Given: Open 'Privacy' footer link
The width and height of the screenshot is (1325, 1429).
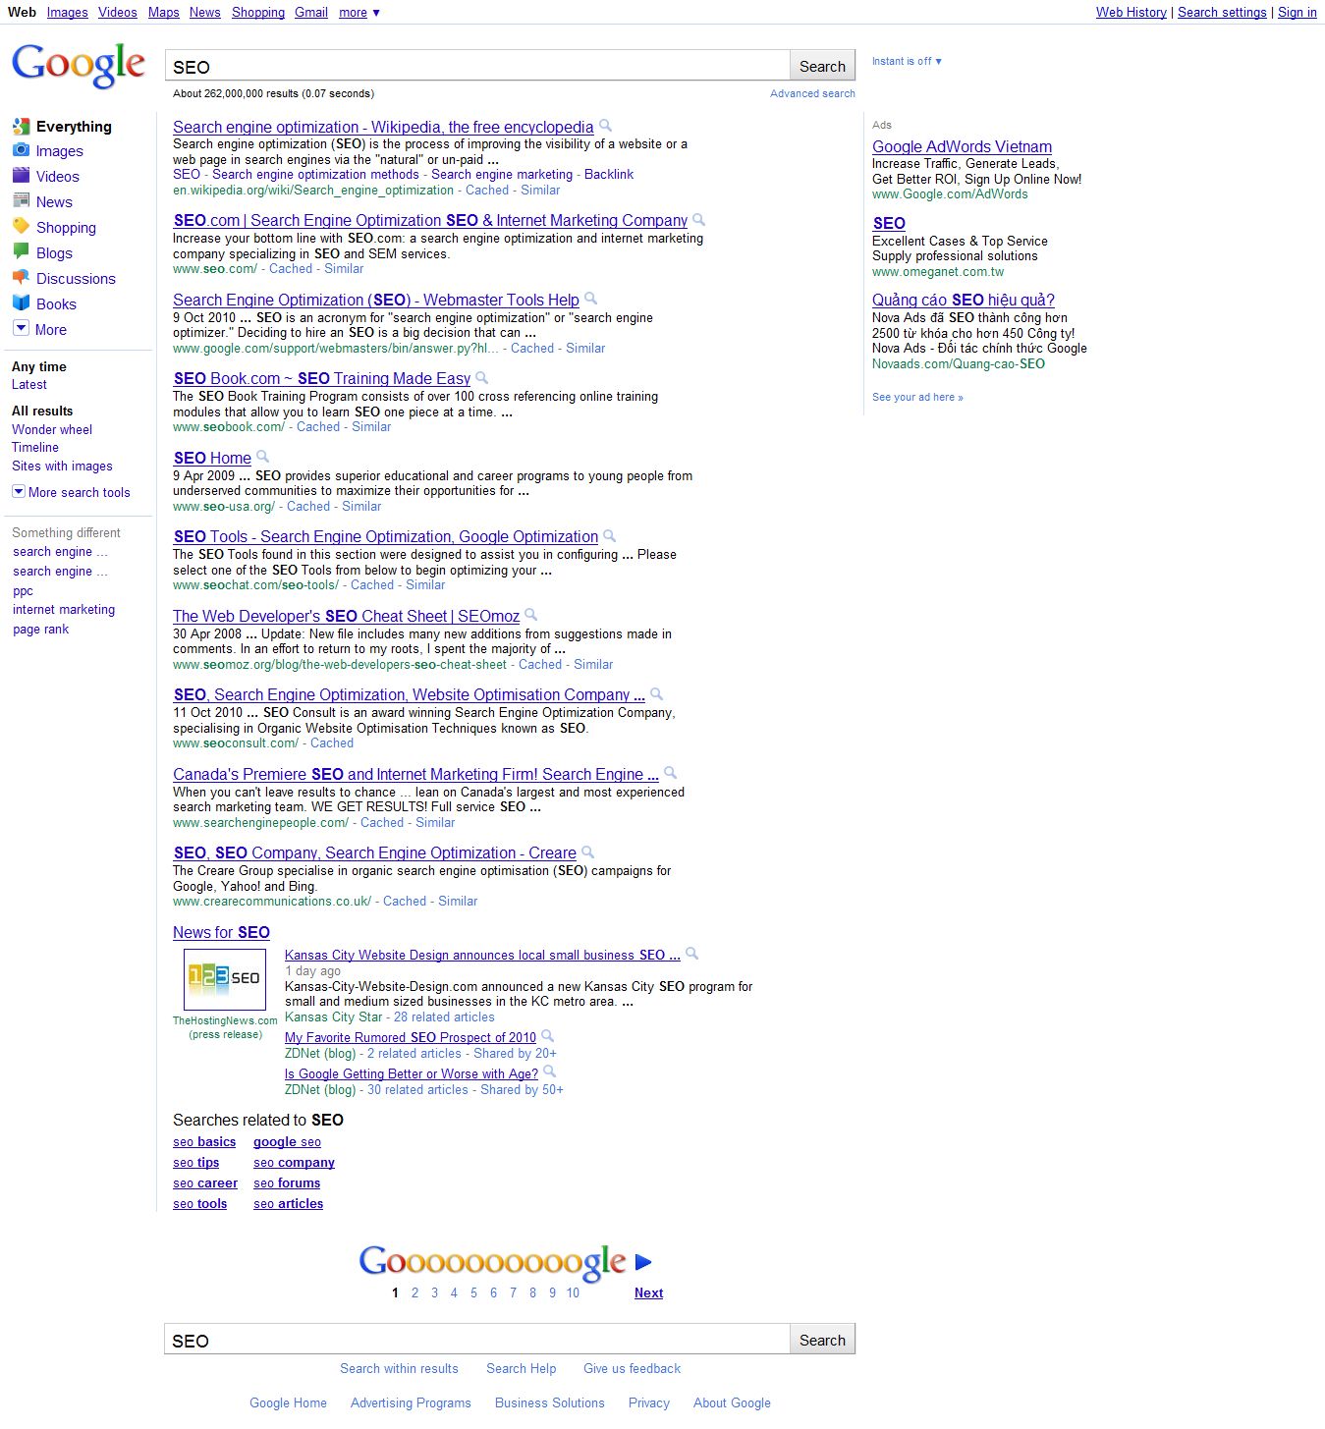Looking at the screenshot, I should tap(649, 1402).
